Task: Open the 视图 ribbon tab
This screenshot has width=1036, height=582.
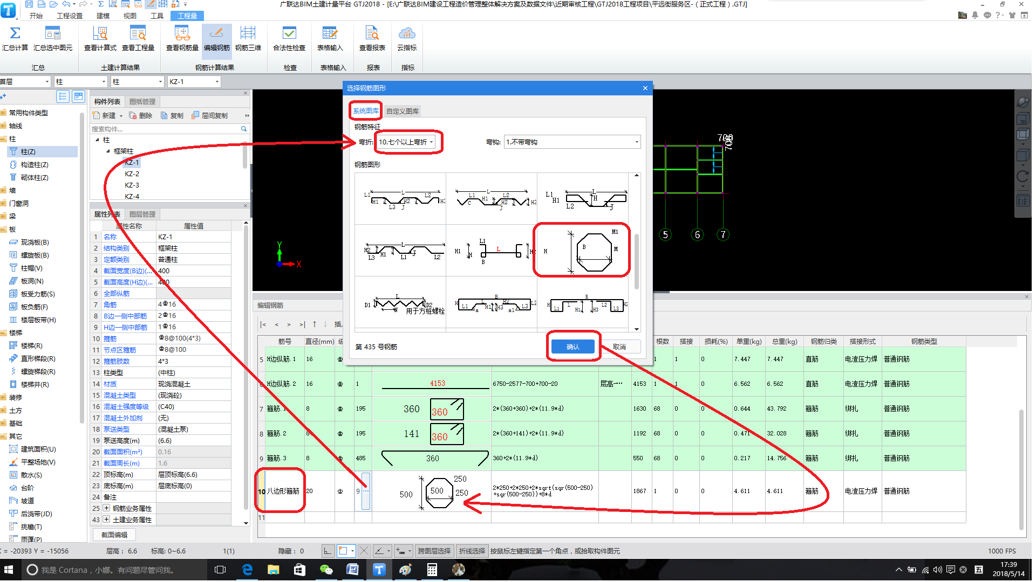Action: click(x=130, y=16)
